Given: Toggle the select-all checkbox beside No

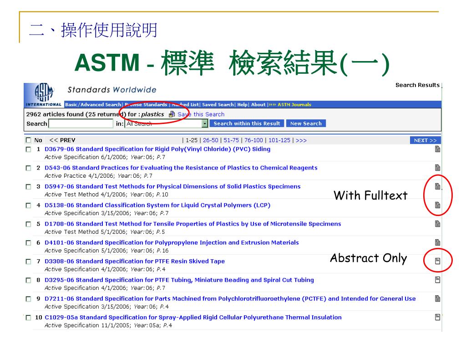Looking at the screenshot, I should 28,140.
